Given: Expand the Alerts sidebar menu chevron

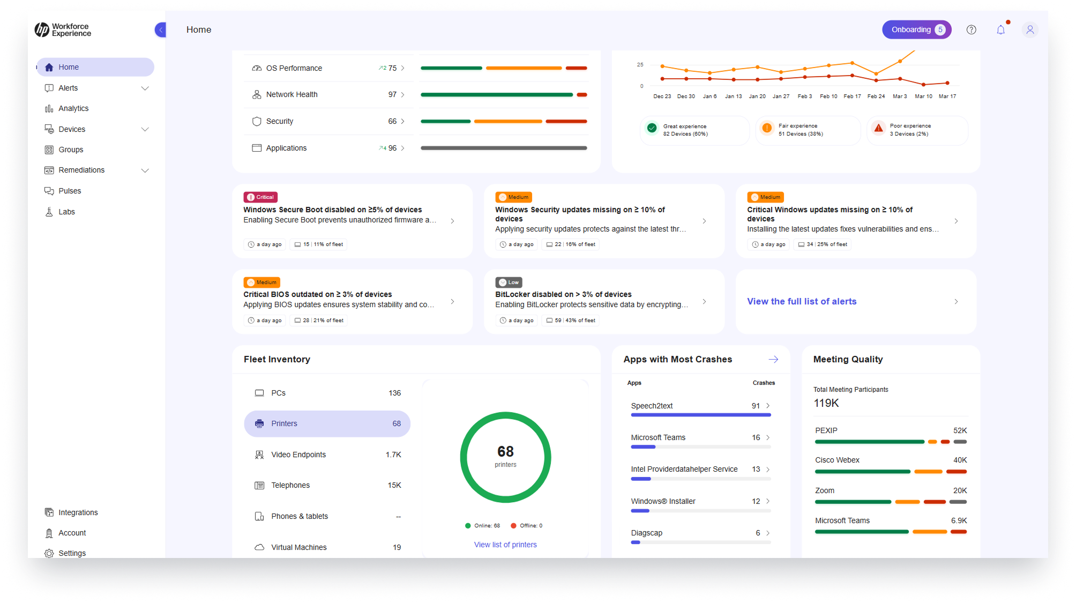Looking at the screenshot, I should [x=145, y=88].
